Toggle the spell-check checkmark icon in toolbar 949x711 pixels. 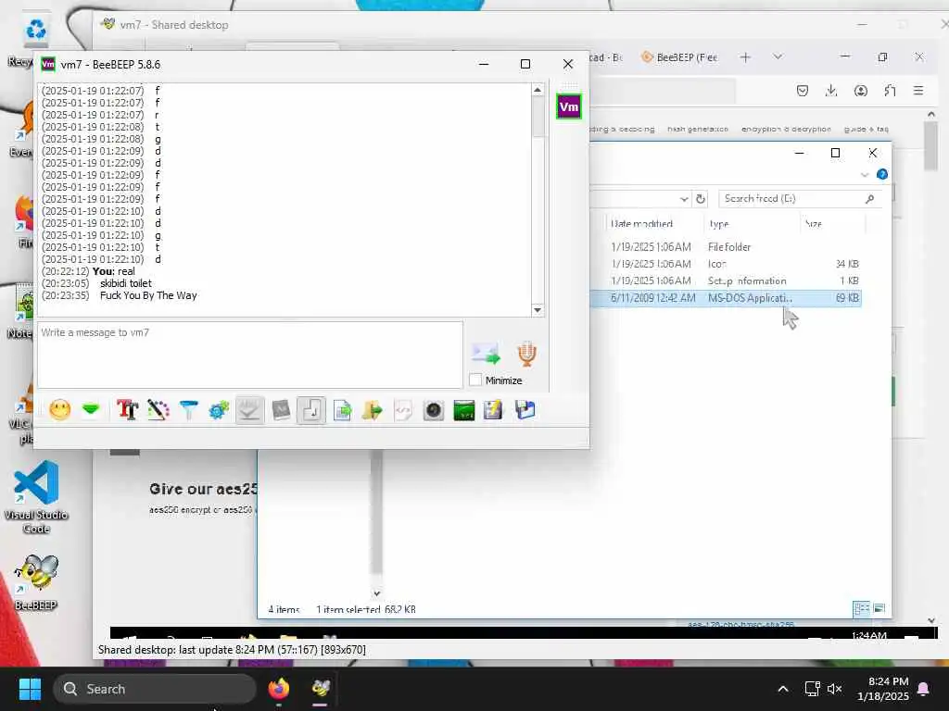pos(249,410)
